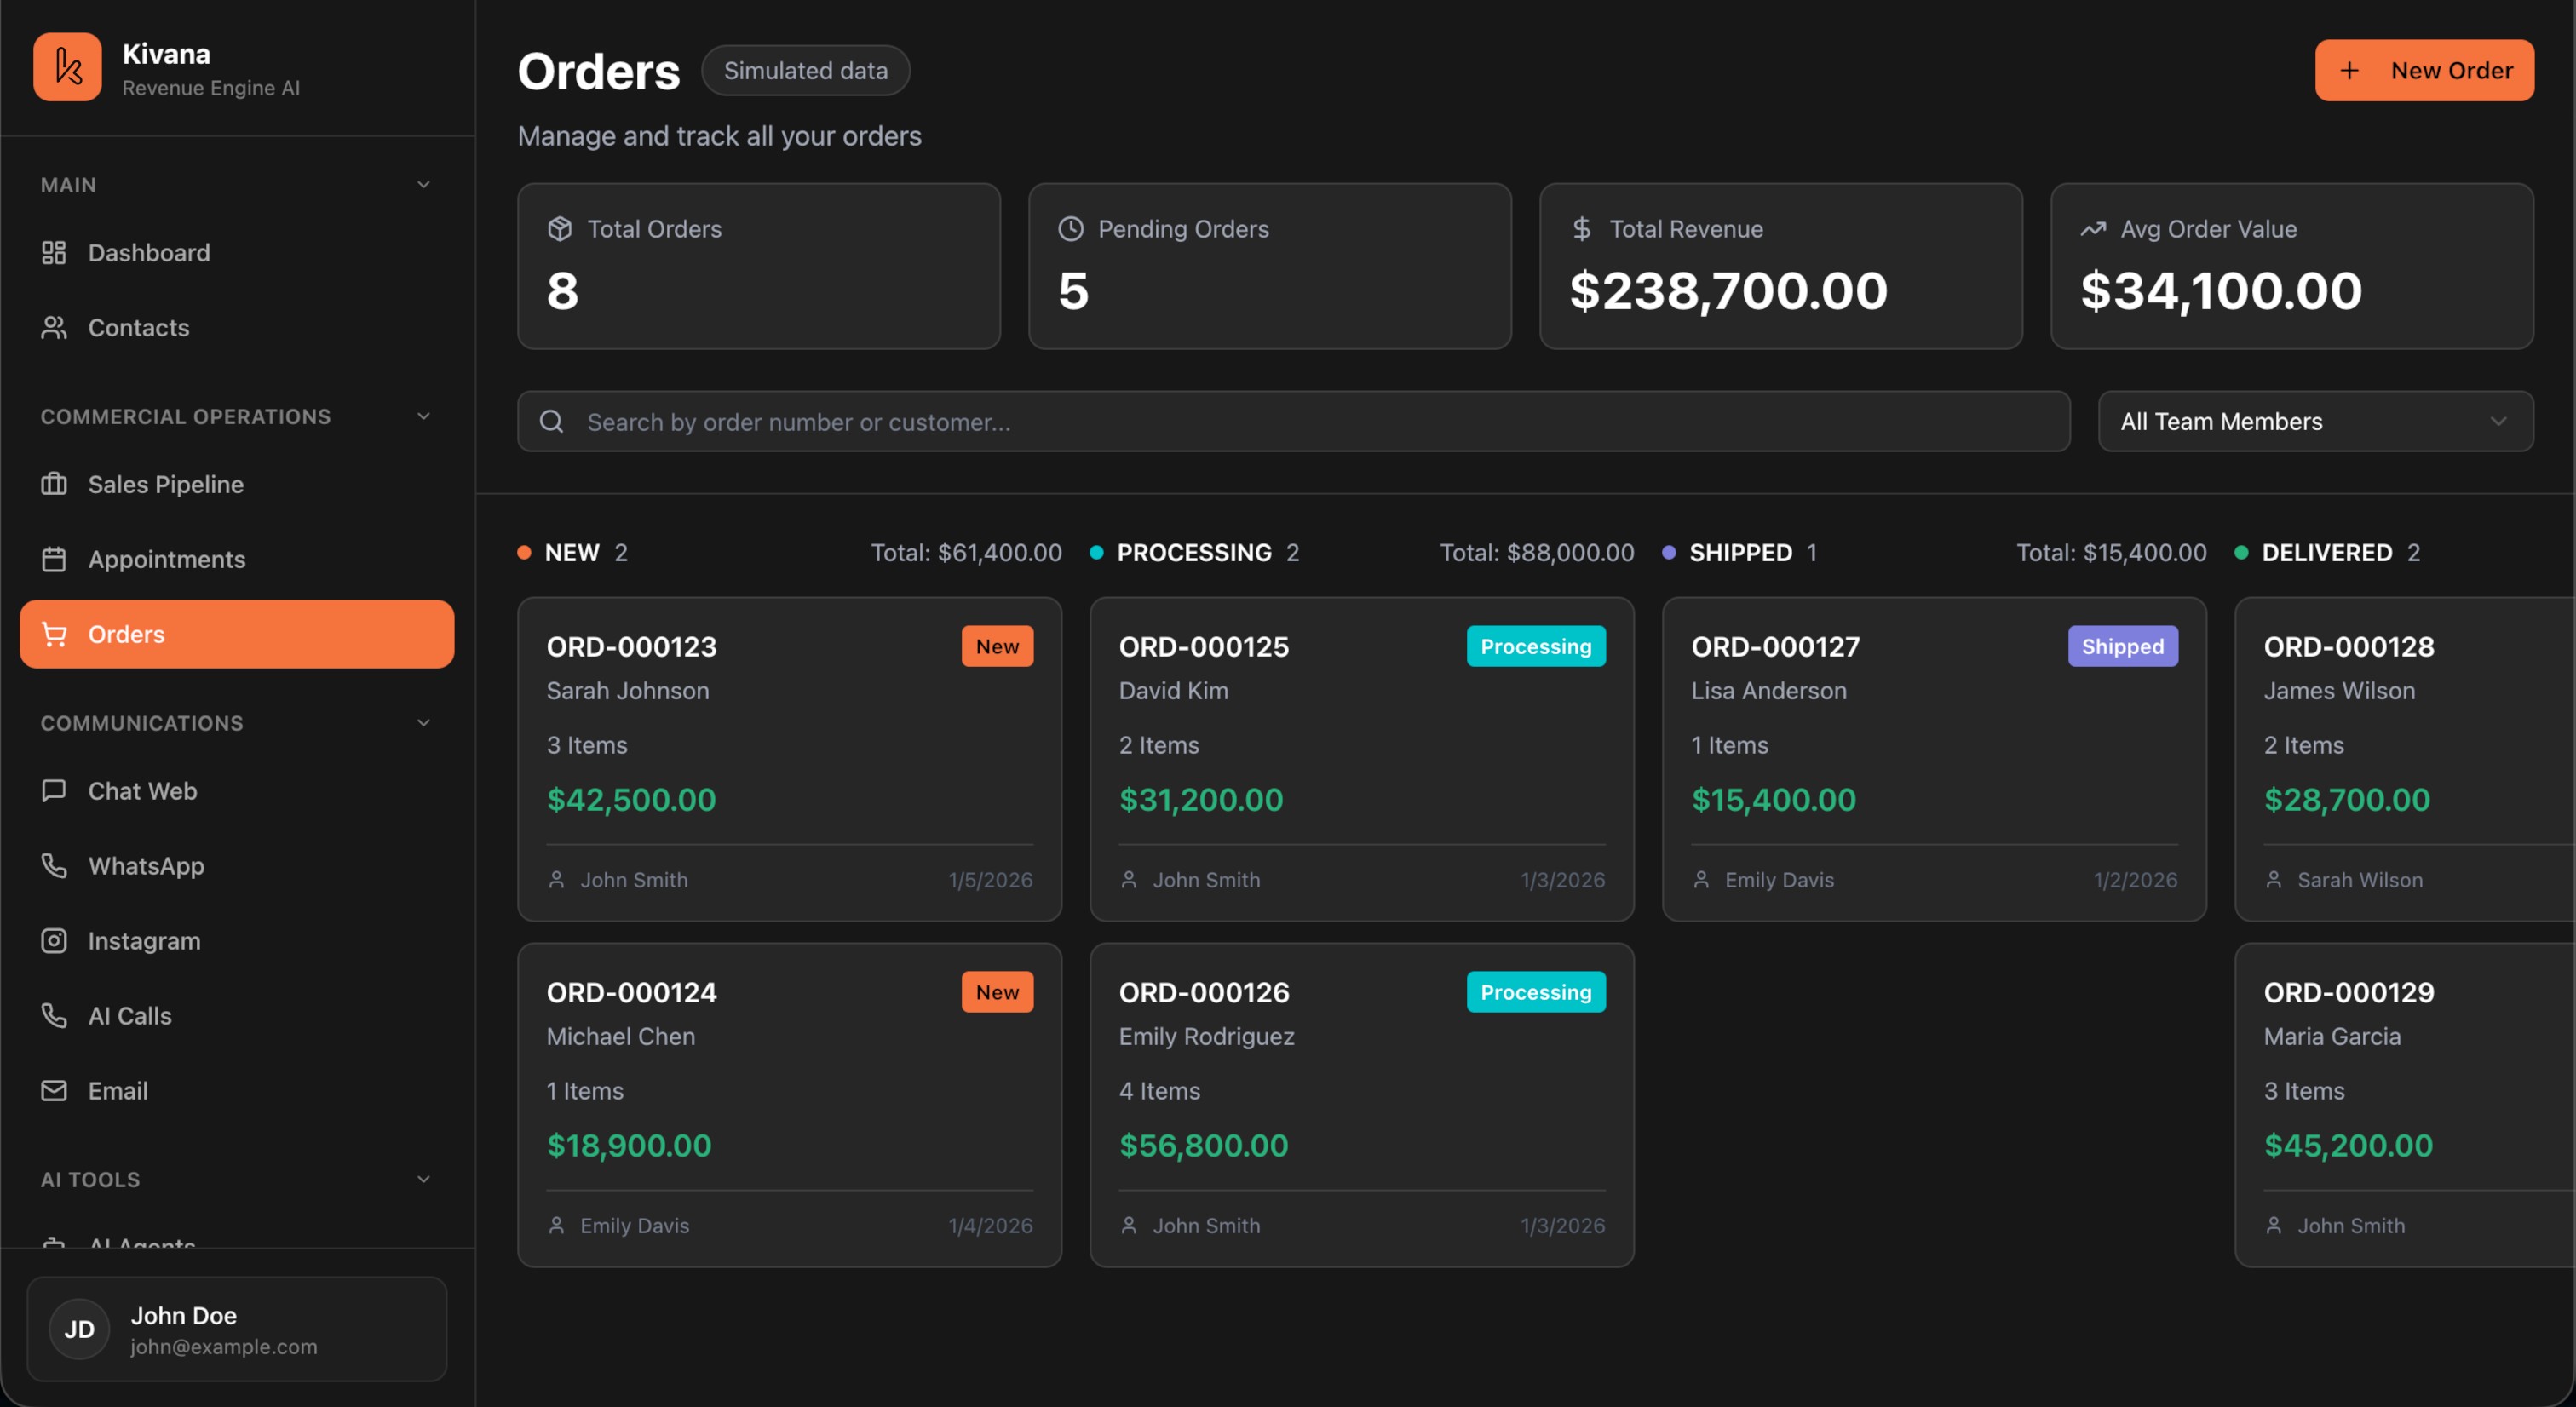2576x1407 pixels.
Task: Select the Orders cart icon
Action: coord(55,633)
